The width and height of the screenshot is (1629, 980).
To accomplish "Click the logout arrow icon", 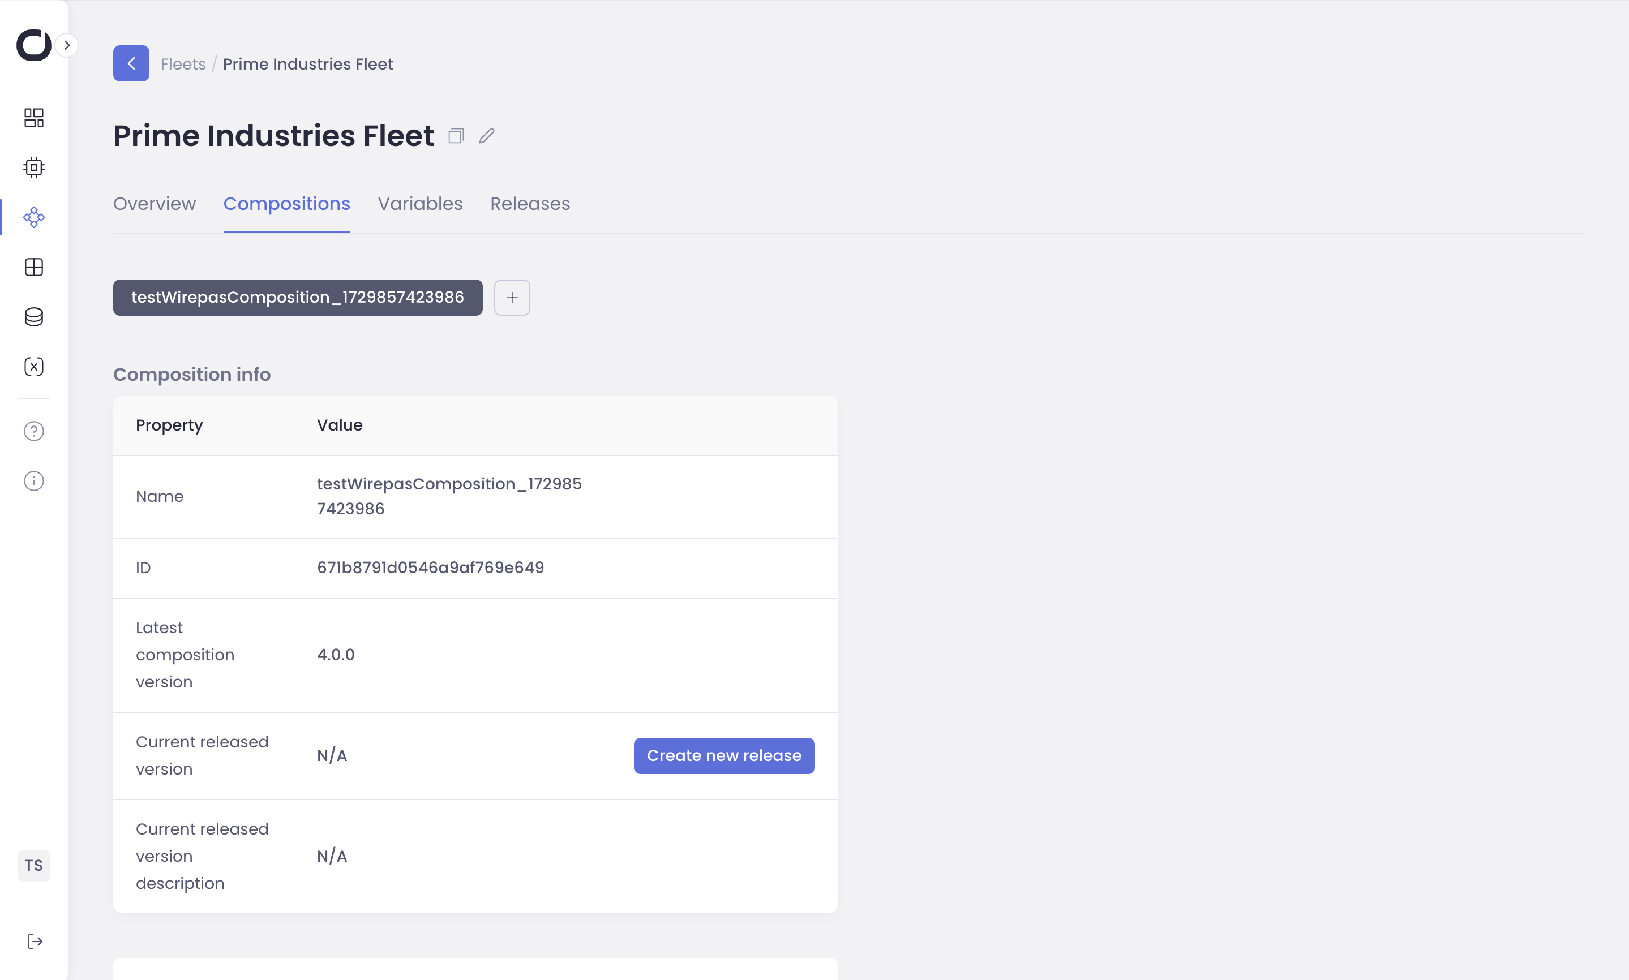I will [35, 941].
